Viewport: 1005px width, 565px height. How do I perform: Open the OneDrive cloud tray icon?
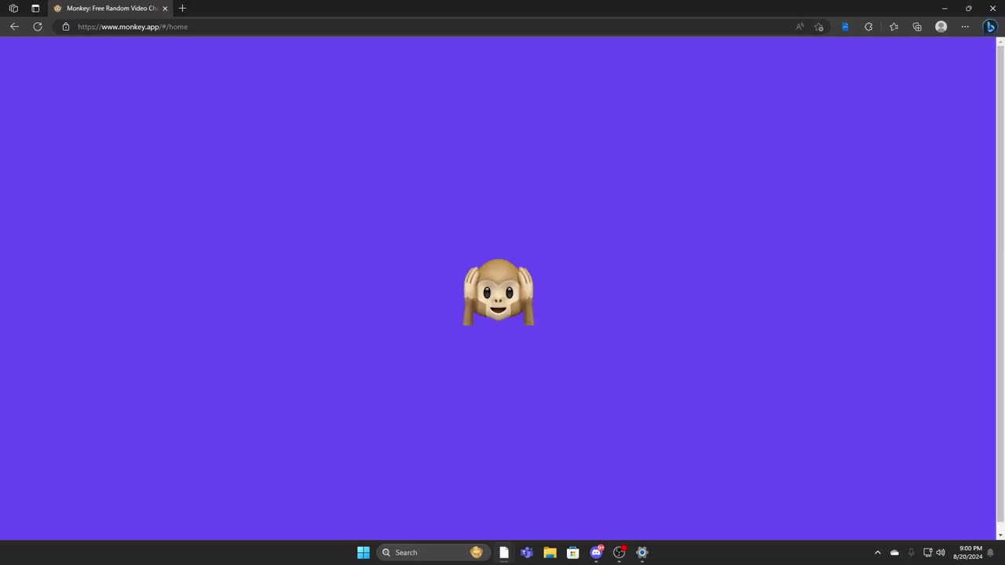click(894, 552)
